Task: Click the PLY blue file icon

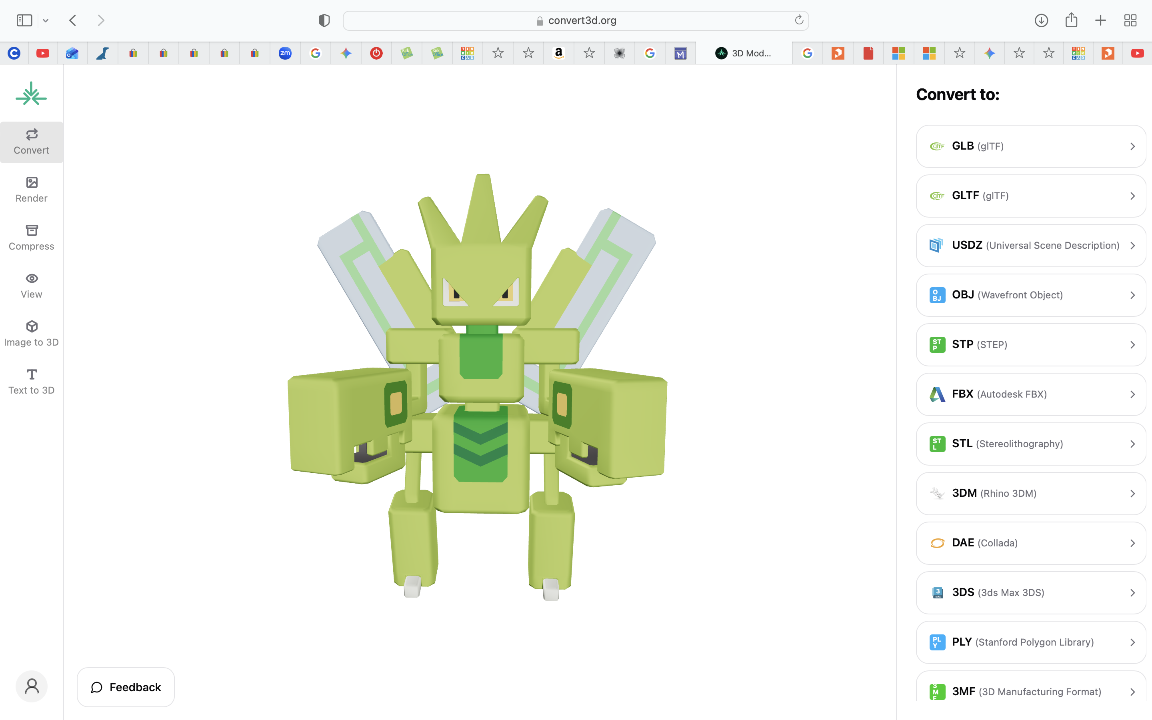Action: (937, 642)
